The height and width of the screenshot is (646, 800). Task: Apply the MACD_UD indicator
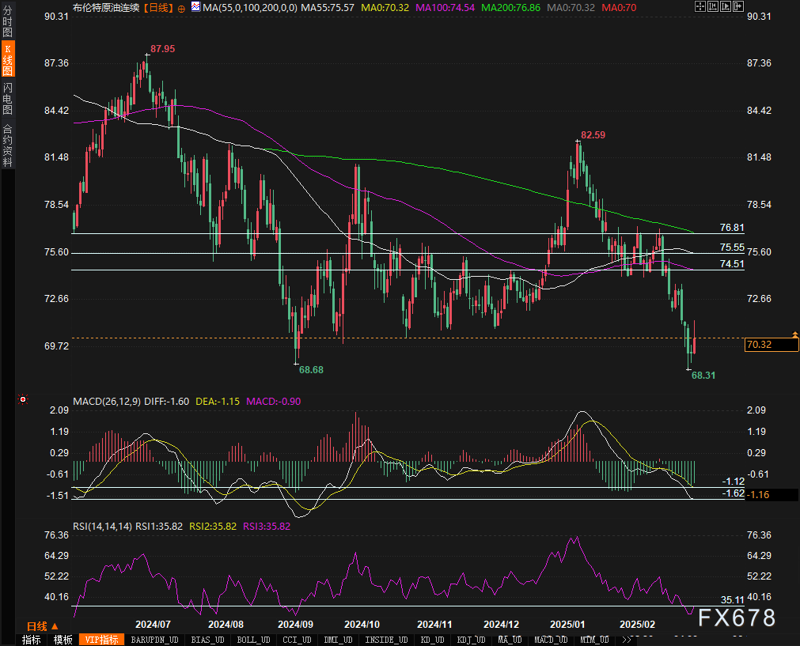tap(549, 640)
